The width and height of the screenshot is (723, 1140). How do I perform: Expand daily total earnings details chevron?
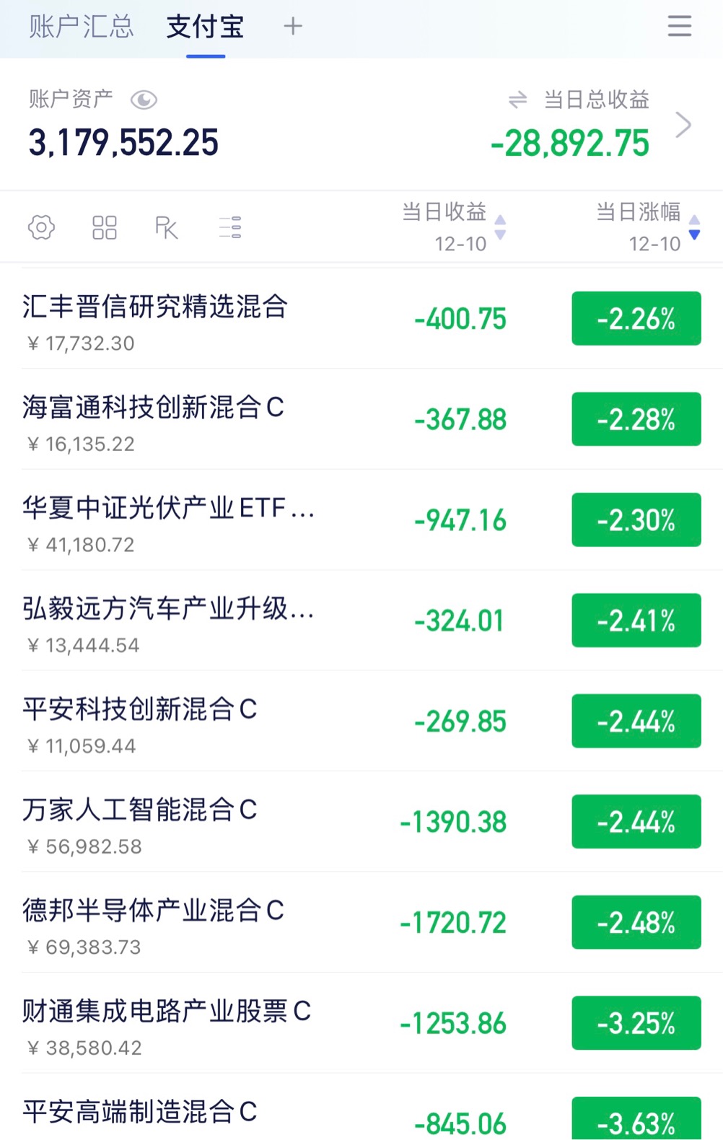point(683,125)
